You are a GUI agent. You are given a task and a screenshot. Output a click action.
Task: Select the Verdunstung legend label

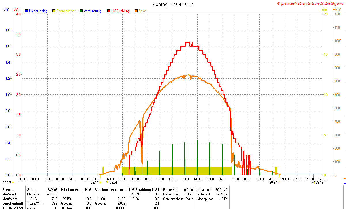(93, 11)
